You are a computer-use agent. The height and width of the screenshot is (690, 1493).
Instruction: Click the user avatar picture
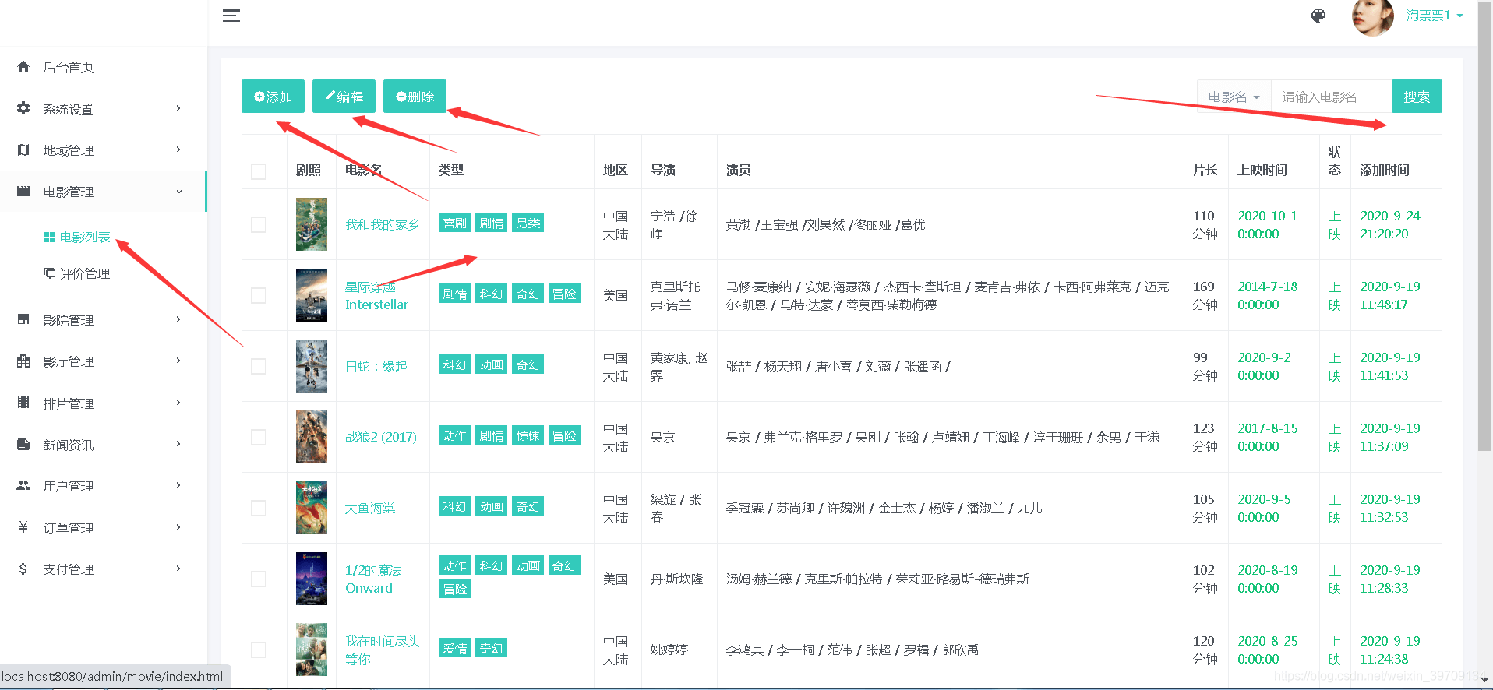1373,16
